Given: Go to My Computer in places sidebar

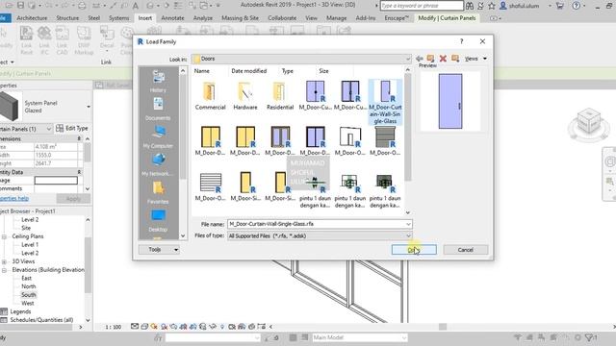Looking at the screenshot, I should [x=158, y=136].
